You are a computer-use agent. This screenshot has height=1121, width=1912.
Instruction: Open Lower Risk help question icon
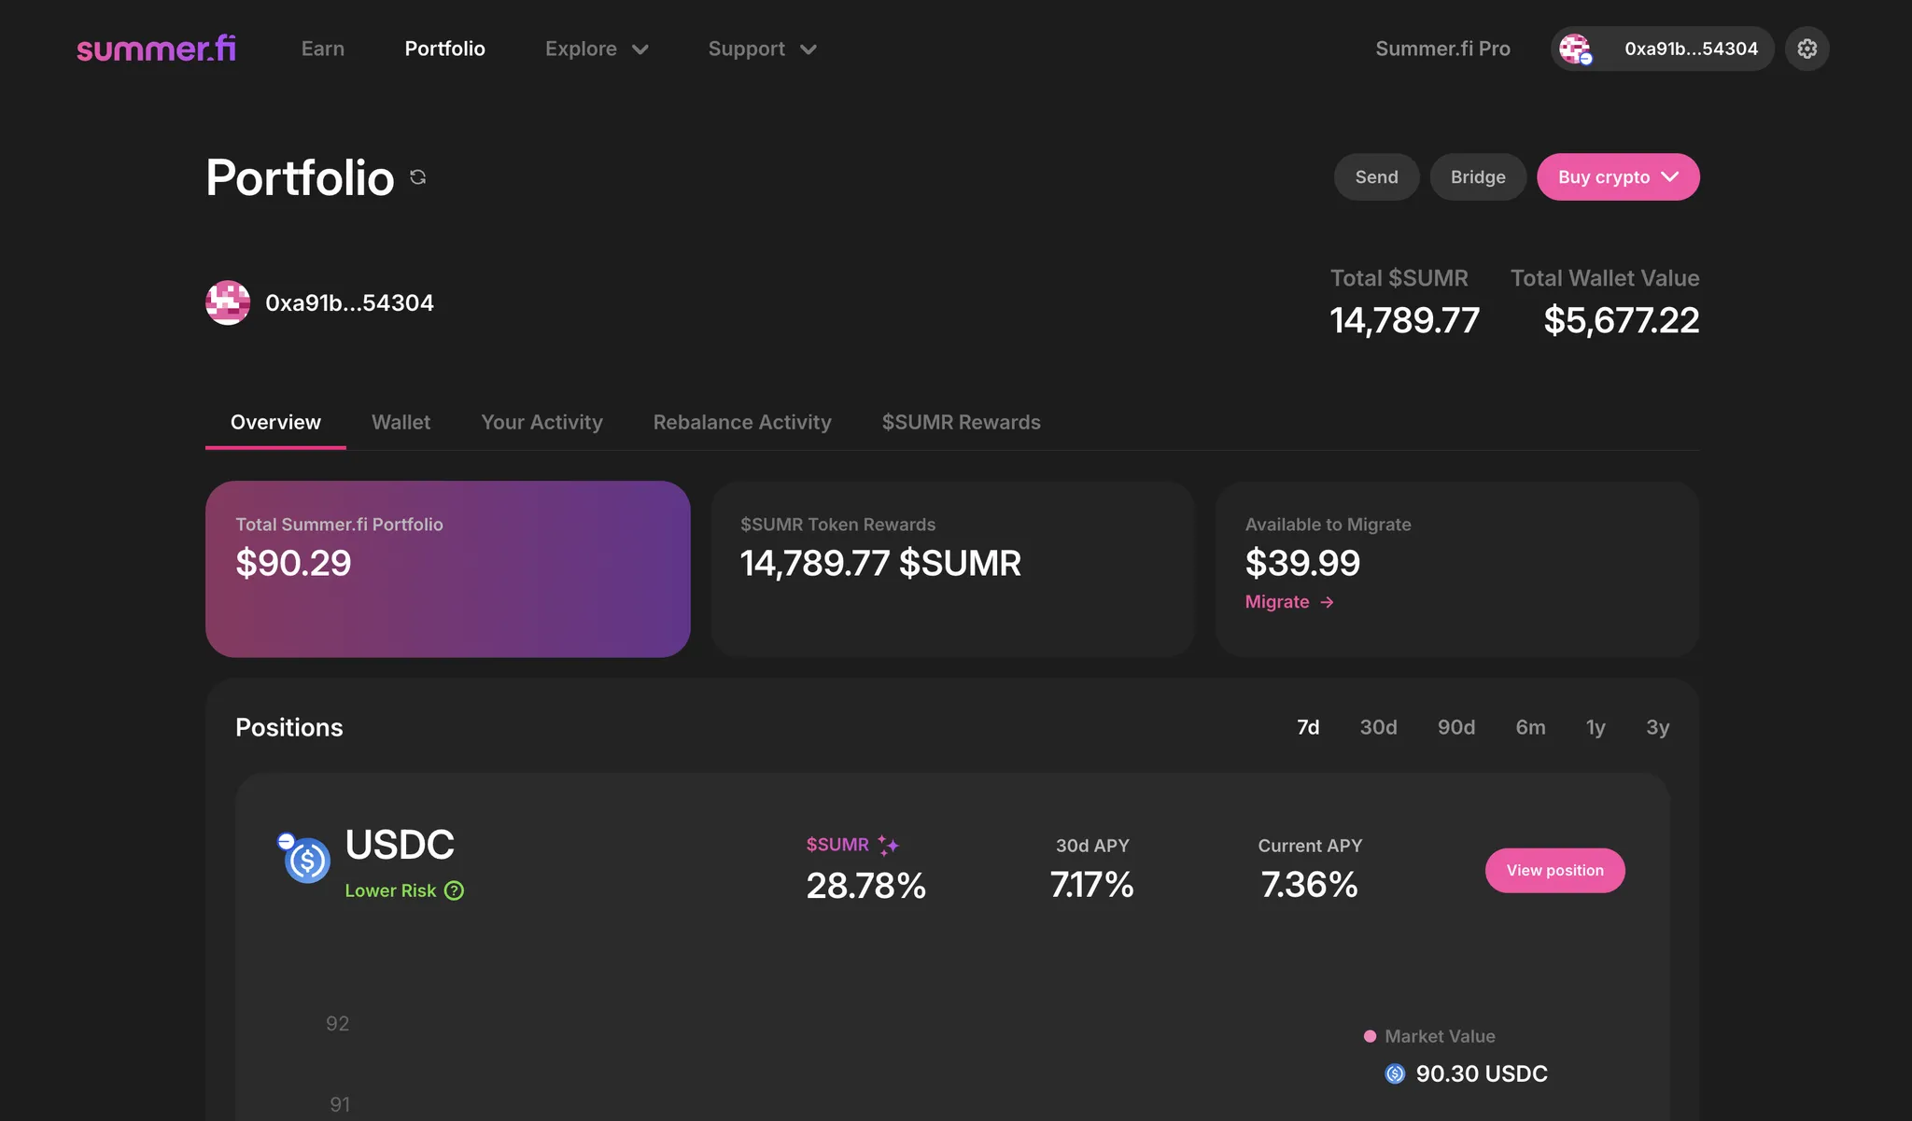[x=454, y=890]
